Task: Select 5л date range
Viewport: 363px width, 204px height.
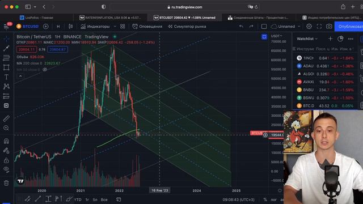Action: (95, 199)
